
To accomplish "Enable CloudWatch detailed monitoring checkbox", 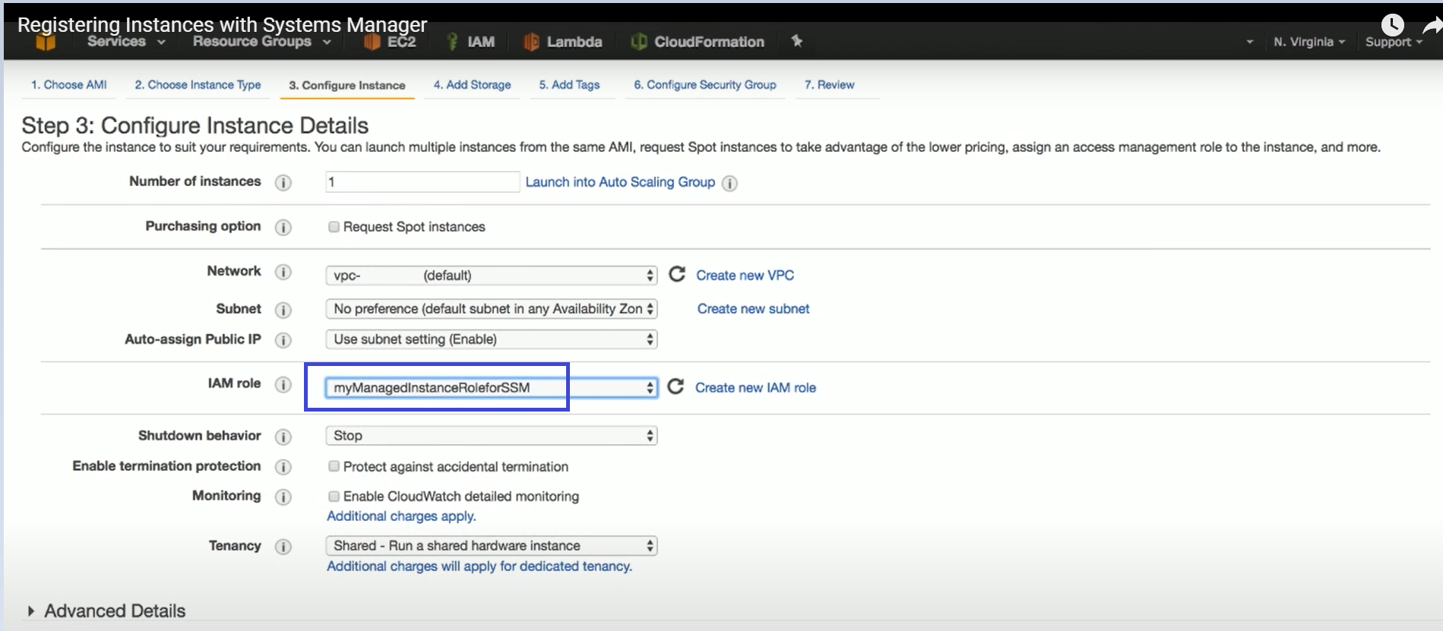I will click(334, 496).
